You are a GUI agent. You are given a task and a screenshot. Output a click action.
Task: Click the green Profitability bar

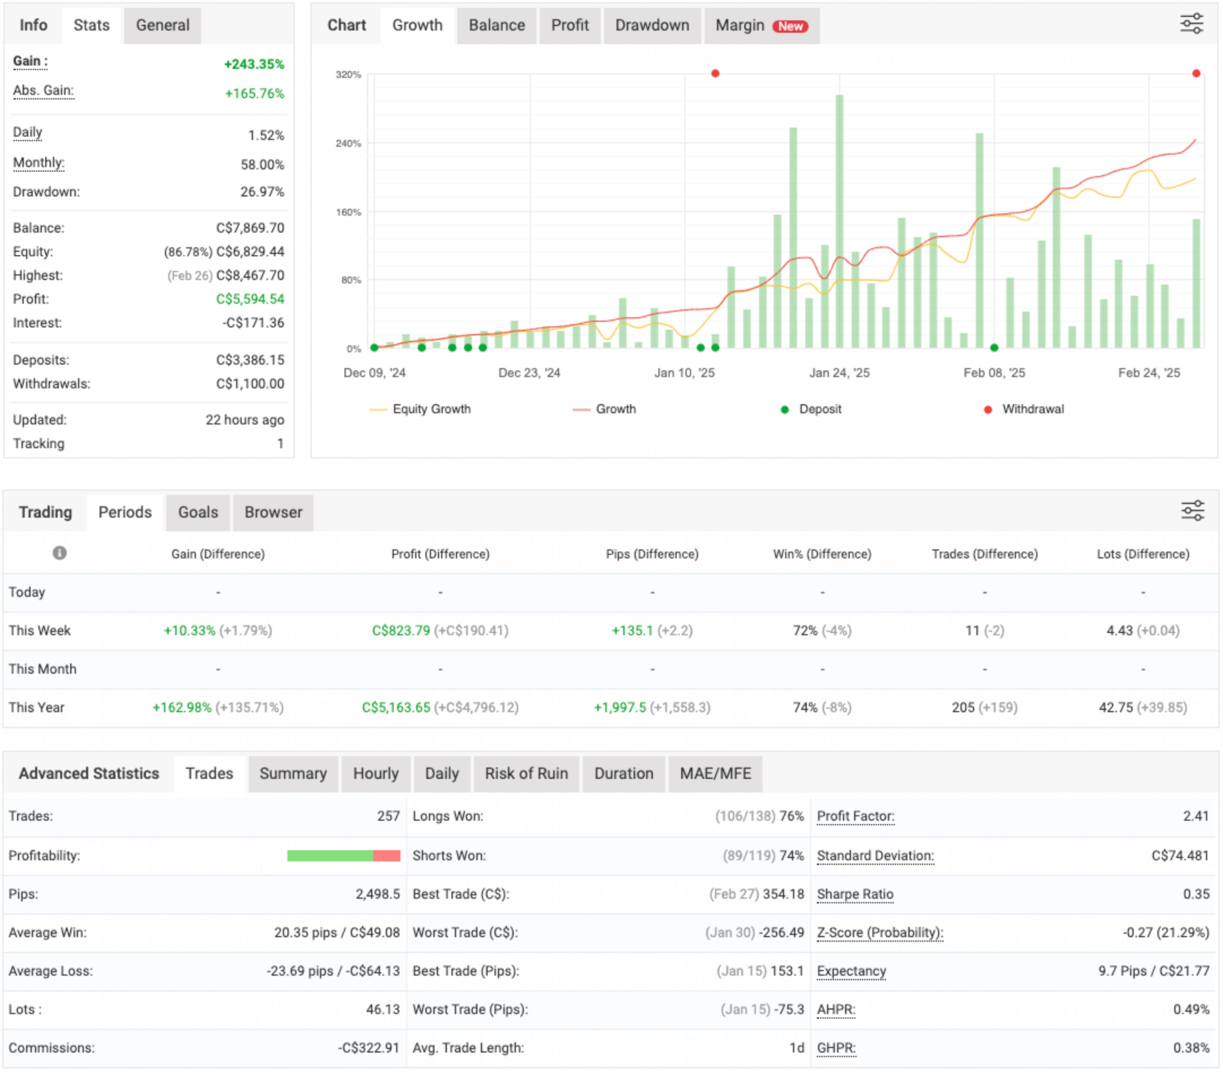[330, 856]
